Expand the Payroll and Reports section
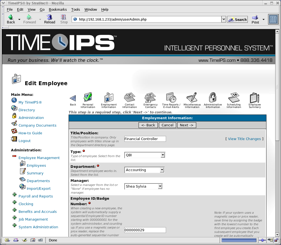Screen dimensions: 281x245 tap(15, 194)
